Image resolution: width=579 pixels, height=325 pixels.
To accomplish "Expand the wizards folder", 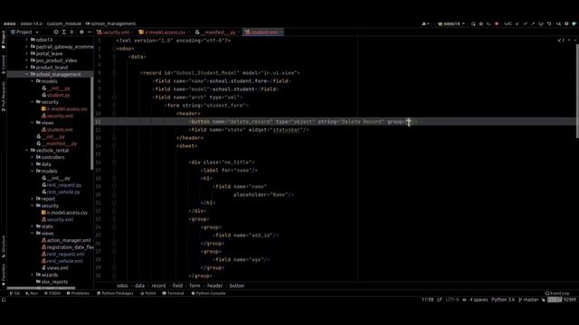I will tap(33, 274).
